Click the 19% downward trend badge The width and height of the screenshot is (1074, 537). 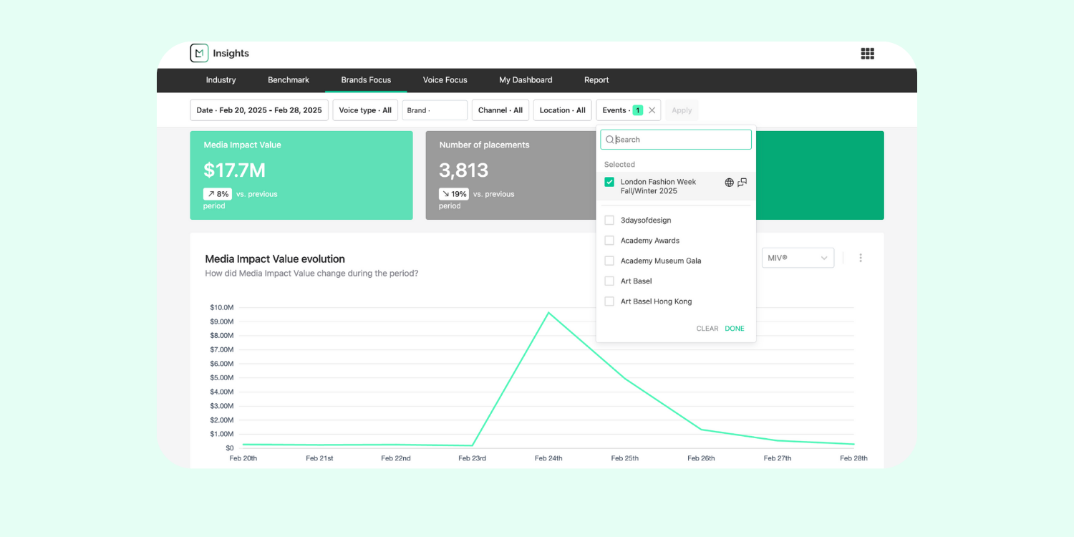point(454,194)
